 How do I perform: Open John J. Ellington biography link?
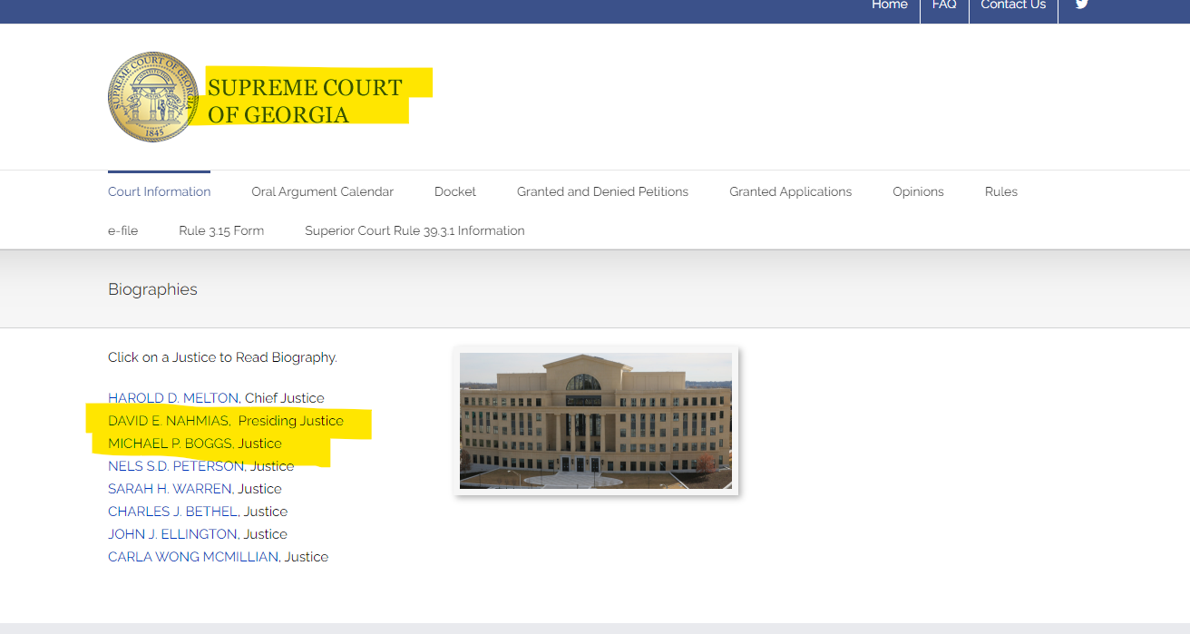point(172,534)
